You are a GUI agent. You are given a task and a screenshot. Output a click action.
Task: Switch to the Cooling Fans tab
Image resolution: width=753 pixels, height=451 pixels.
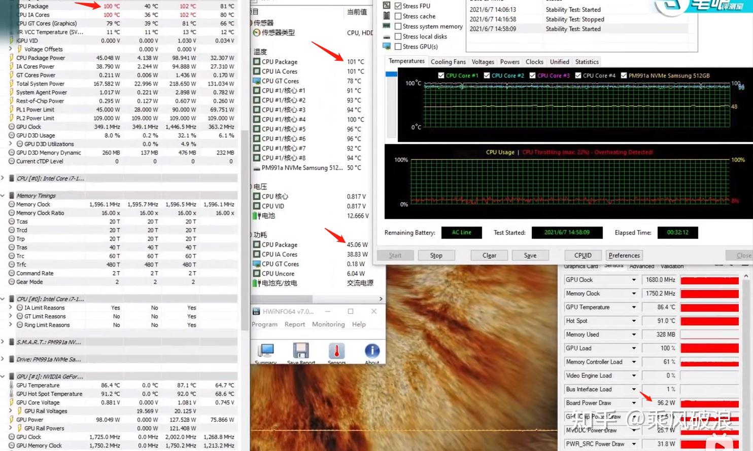(x=448, y=62)
